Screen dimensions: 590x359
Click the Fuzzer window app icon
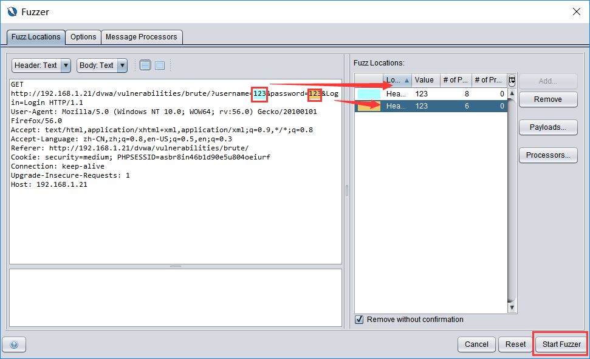coord(11,12)
